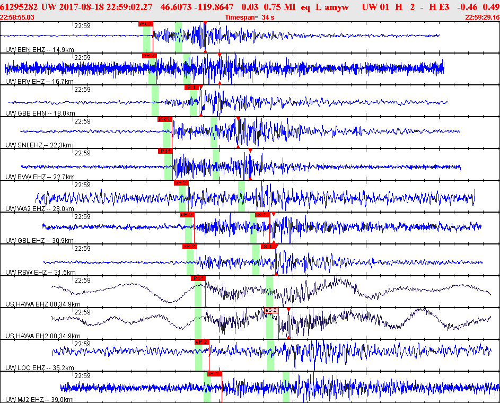Select the eP 2 pick flag on GBL trace
The image size is (500, 403).
(187, 215)
